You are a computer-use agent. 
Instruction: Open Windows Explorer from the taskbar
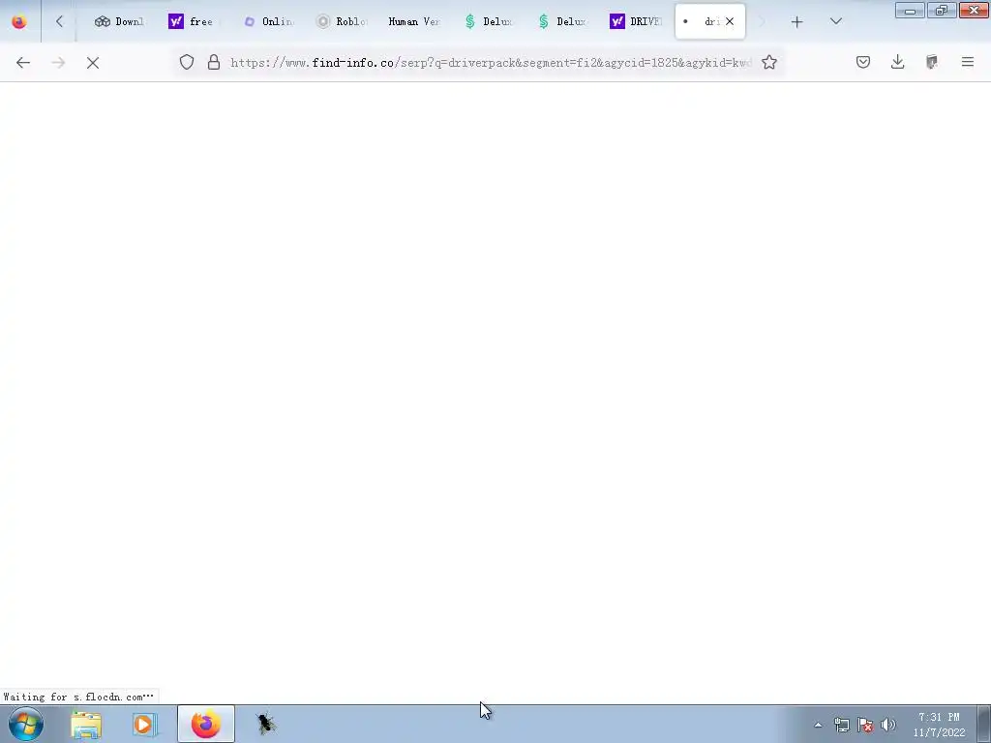86,725
